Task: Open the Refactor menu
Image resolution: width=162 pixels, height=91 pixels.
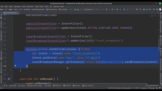Action: tap(30, 6)
